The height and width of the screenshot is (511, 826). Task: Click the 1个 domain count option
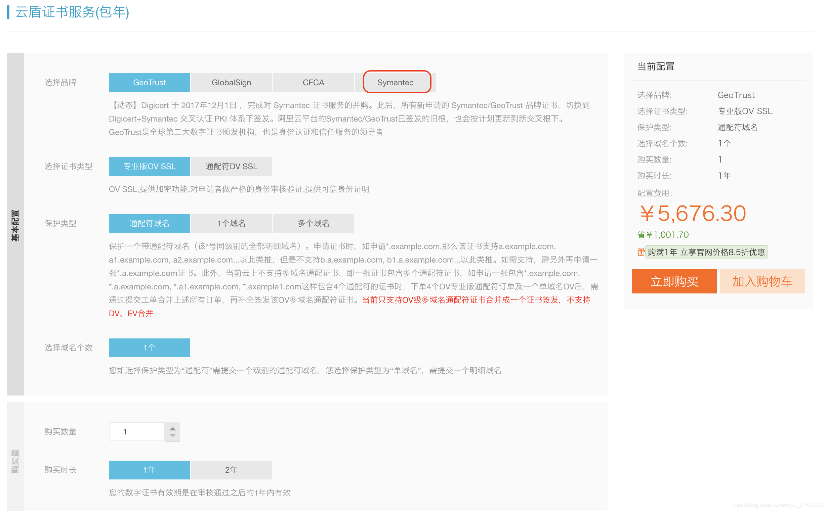point(149,347)
